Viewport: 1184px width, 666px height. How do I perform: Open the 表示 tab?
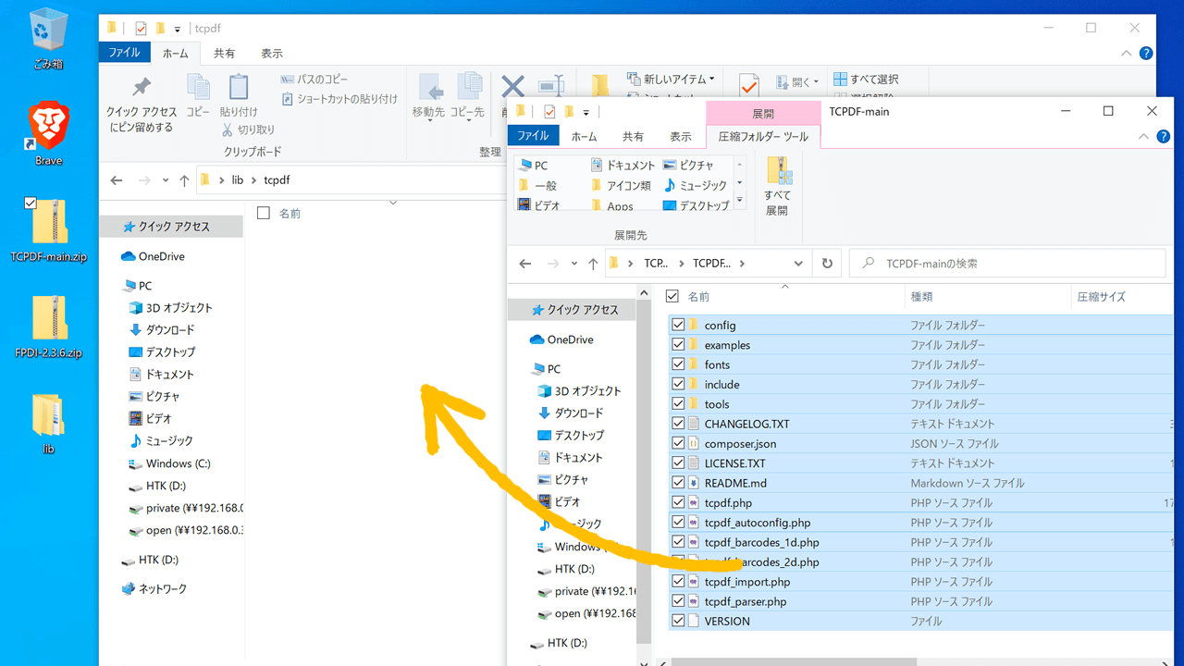click(x=681, y=136)
